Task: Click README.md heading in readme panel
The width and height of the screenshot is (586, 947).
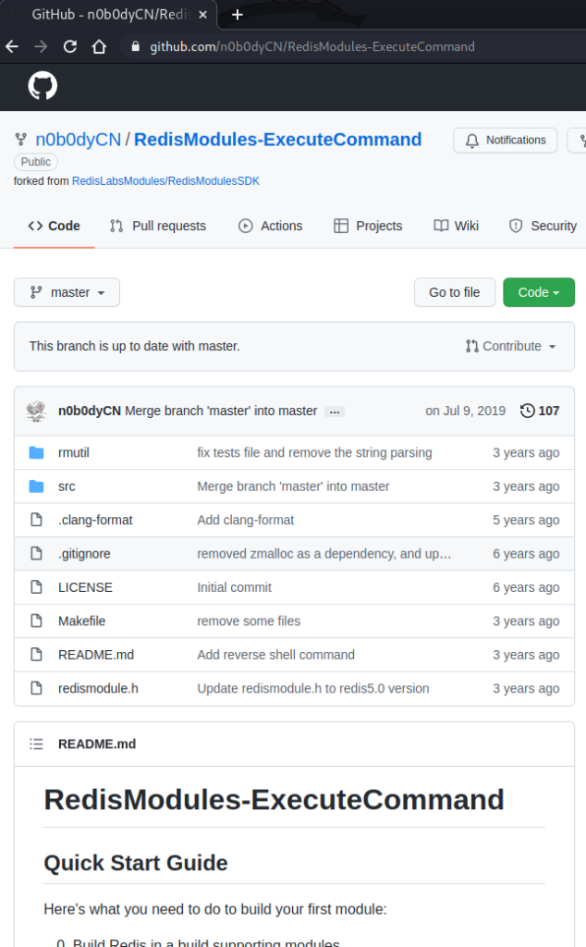Action: [x=97, y=744]
